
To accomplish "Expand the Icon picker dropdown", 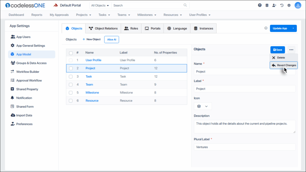I will [x=203, y=106].
